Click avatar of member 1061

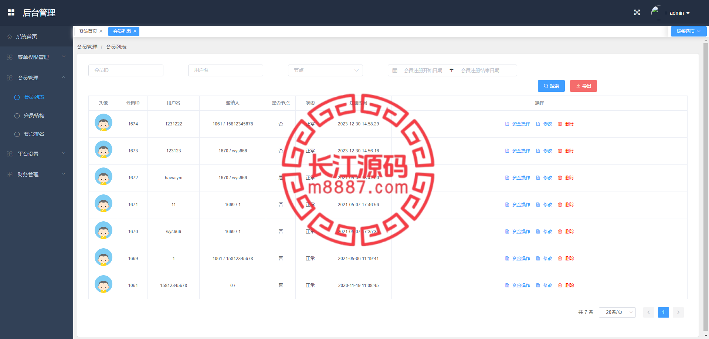tap(104, 284)
